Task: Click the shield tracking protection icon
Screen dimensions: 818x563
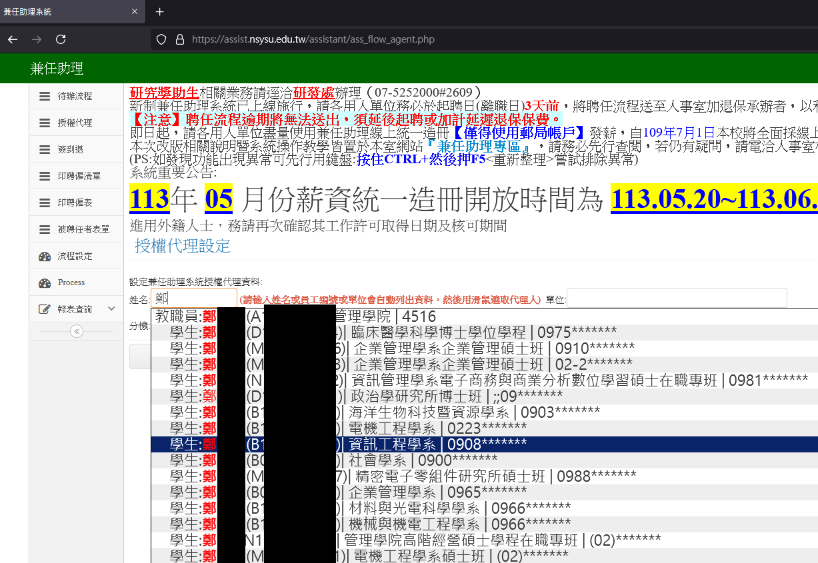Action: tap(161, 39)
